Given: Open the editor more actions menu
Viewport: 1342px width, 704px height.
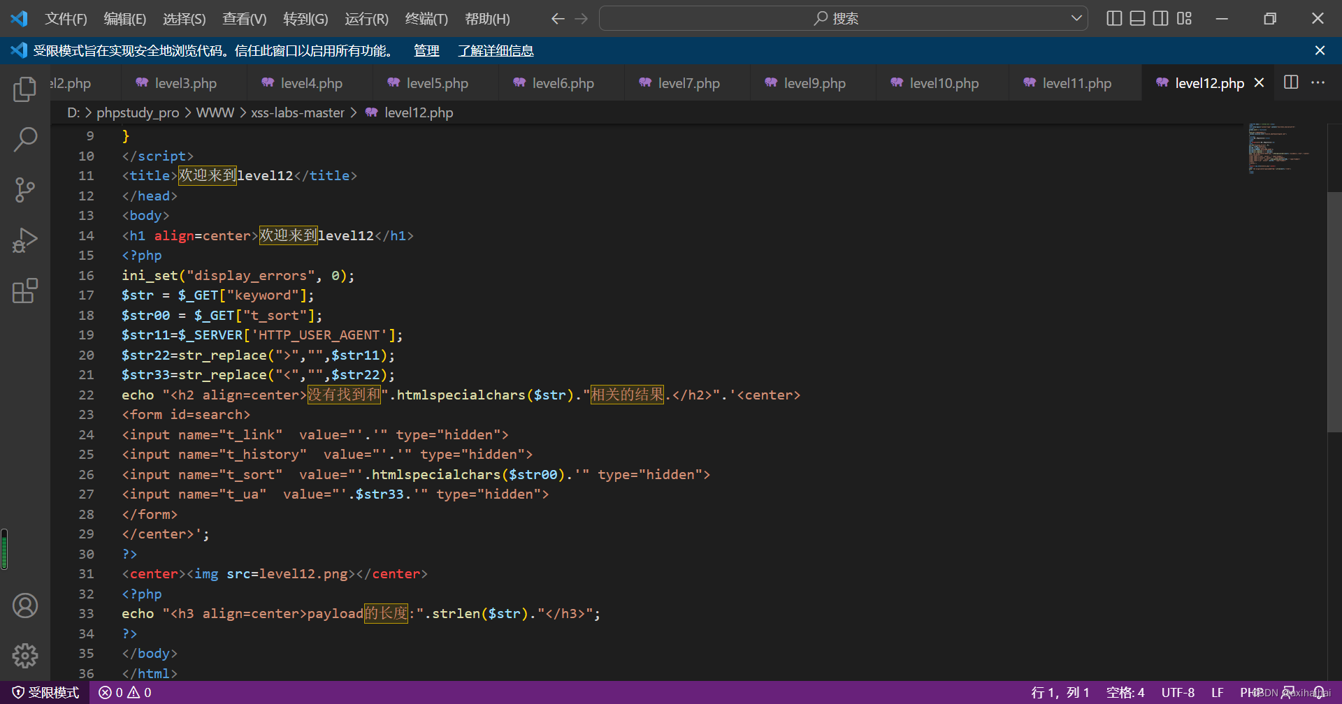Looking at the screenshot, I should 1318,82.
